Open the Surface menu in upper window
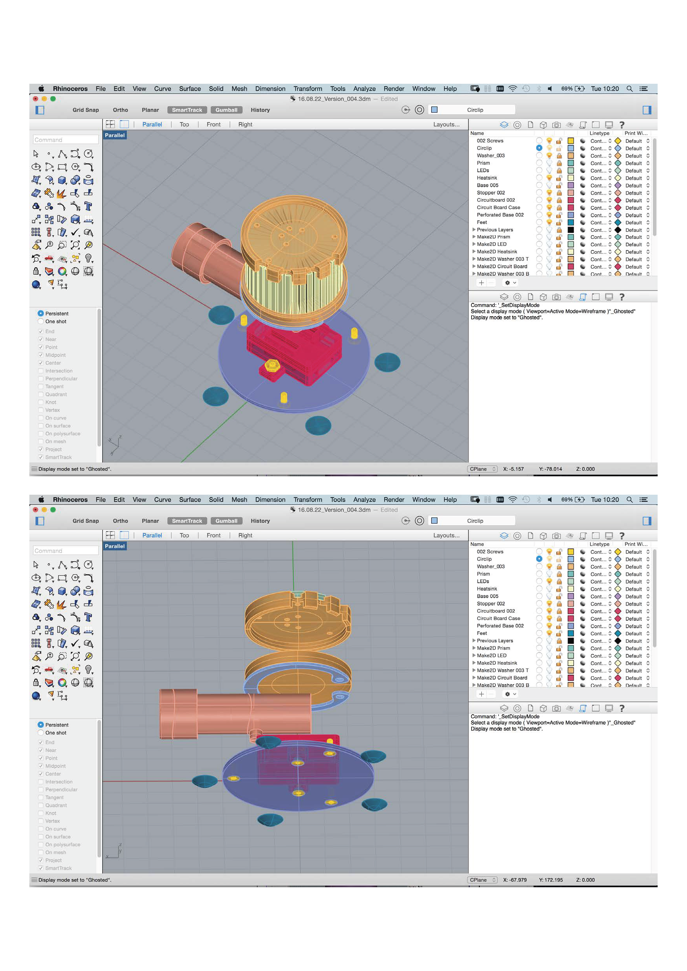The height and width of the screenshot is (971, 687). point(190,89)
